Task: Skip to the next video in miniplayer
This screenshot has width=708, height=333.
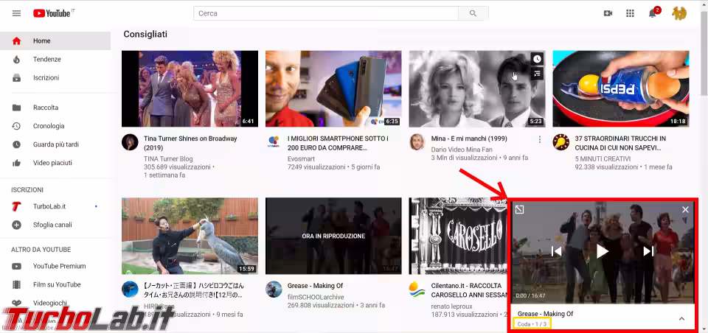Action: 648,251
